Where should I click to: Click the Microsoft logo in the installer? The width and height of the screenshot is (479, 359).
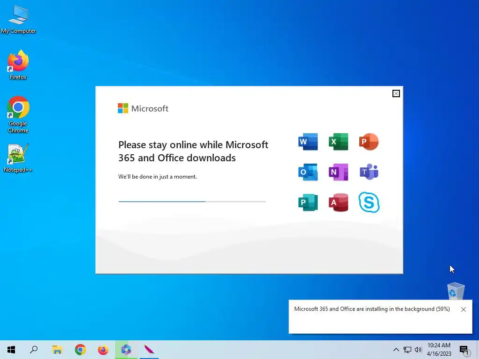coord(143,108)
